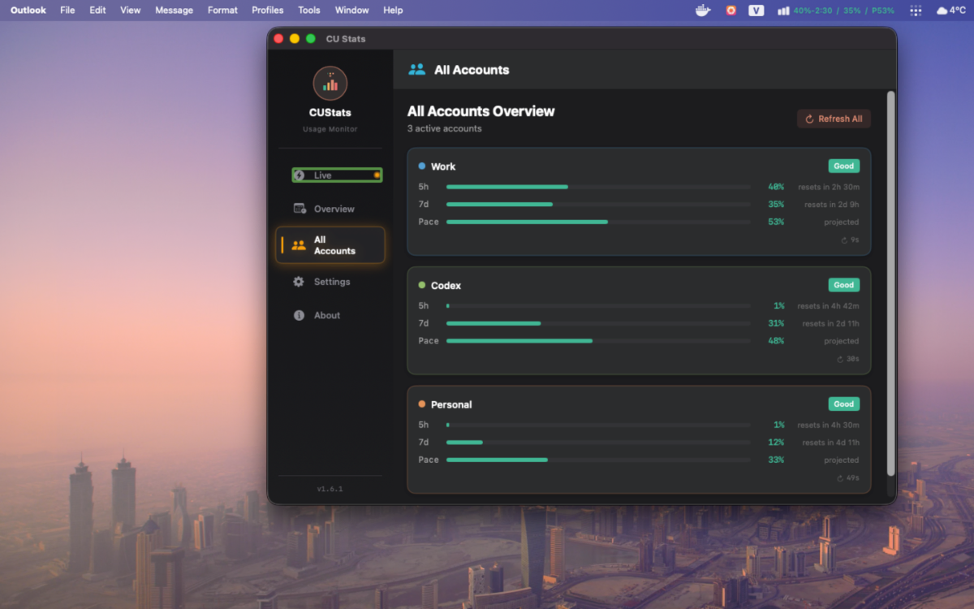
Task: Click the Good badge on the Personal card
Action: [x=843, y=404]
